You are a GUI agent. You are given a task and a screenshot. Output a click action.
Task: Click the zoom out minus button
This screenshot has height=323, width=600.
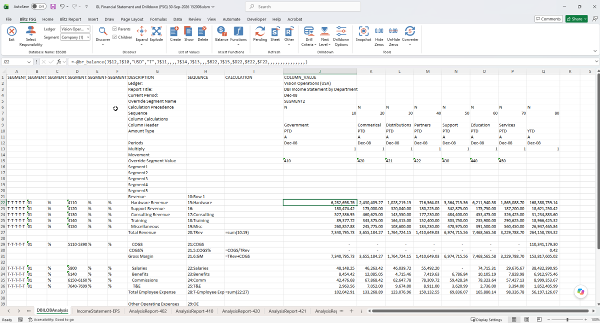548,320
